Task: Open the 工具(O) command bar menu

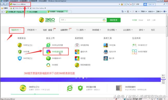Action: point(159,11)
